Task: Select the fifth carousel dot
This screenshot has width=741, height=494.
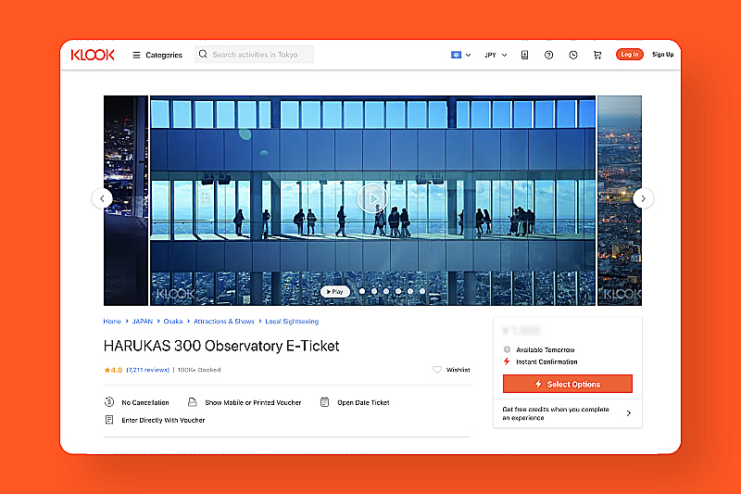Action: [x=410, y=291]
